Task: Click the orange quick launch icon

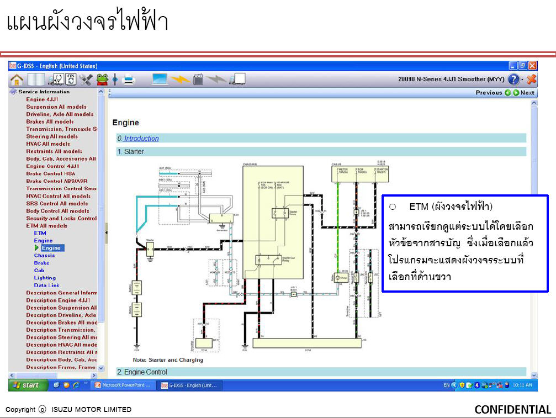Action: click(x=66, y=385)
